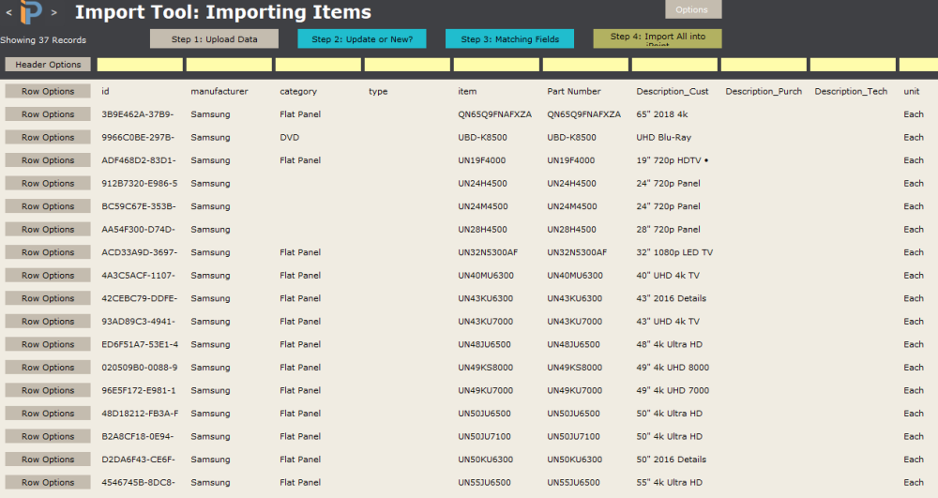Open Row Options for UN32N5300AF row
Screen dimensions: 938x498
[48, 252]
